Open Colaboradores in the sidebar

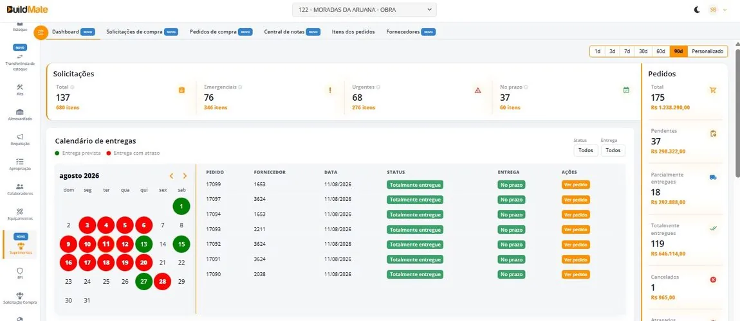[20, 189]
